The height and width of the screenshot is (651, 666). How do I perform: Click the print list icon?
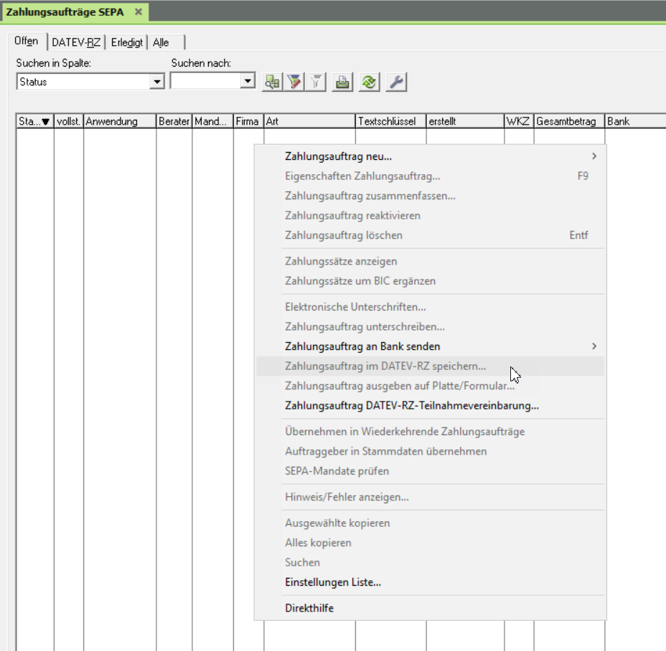[342, 82]
